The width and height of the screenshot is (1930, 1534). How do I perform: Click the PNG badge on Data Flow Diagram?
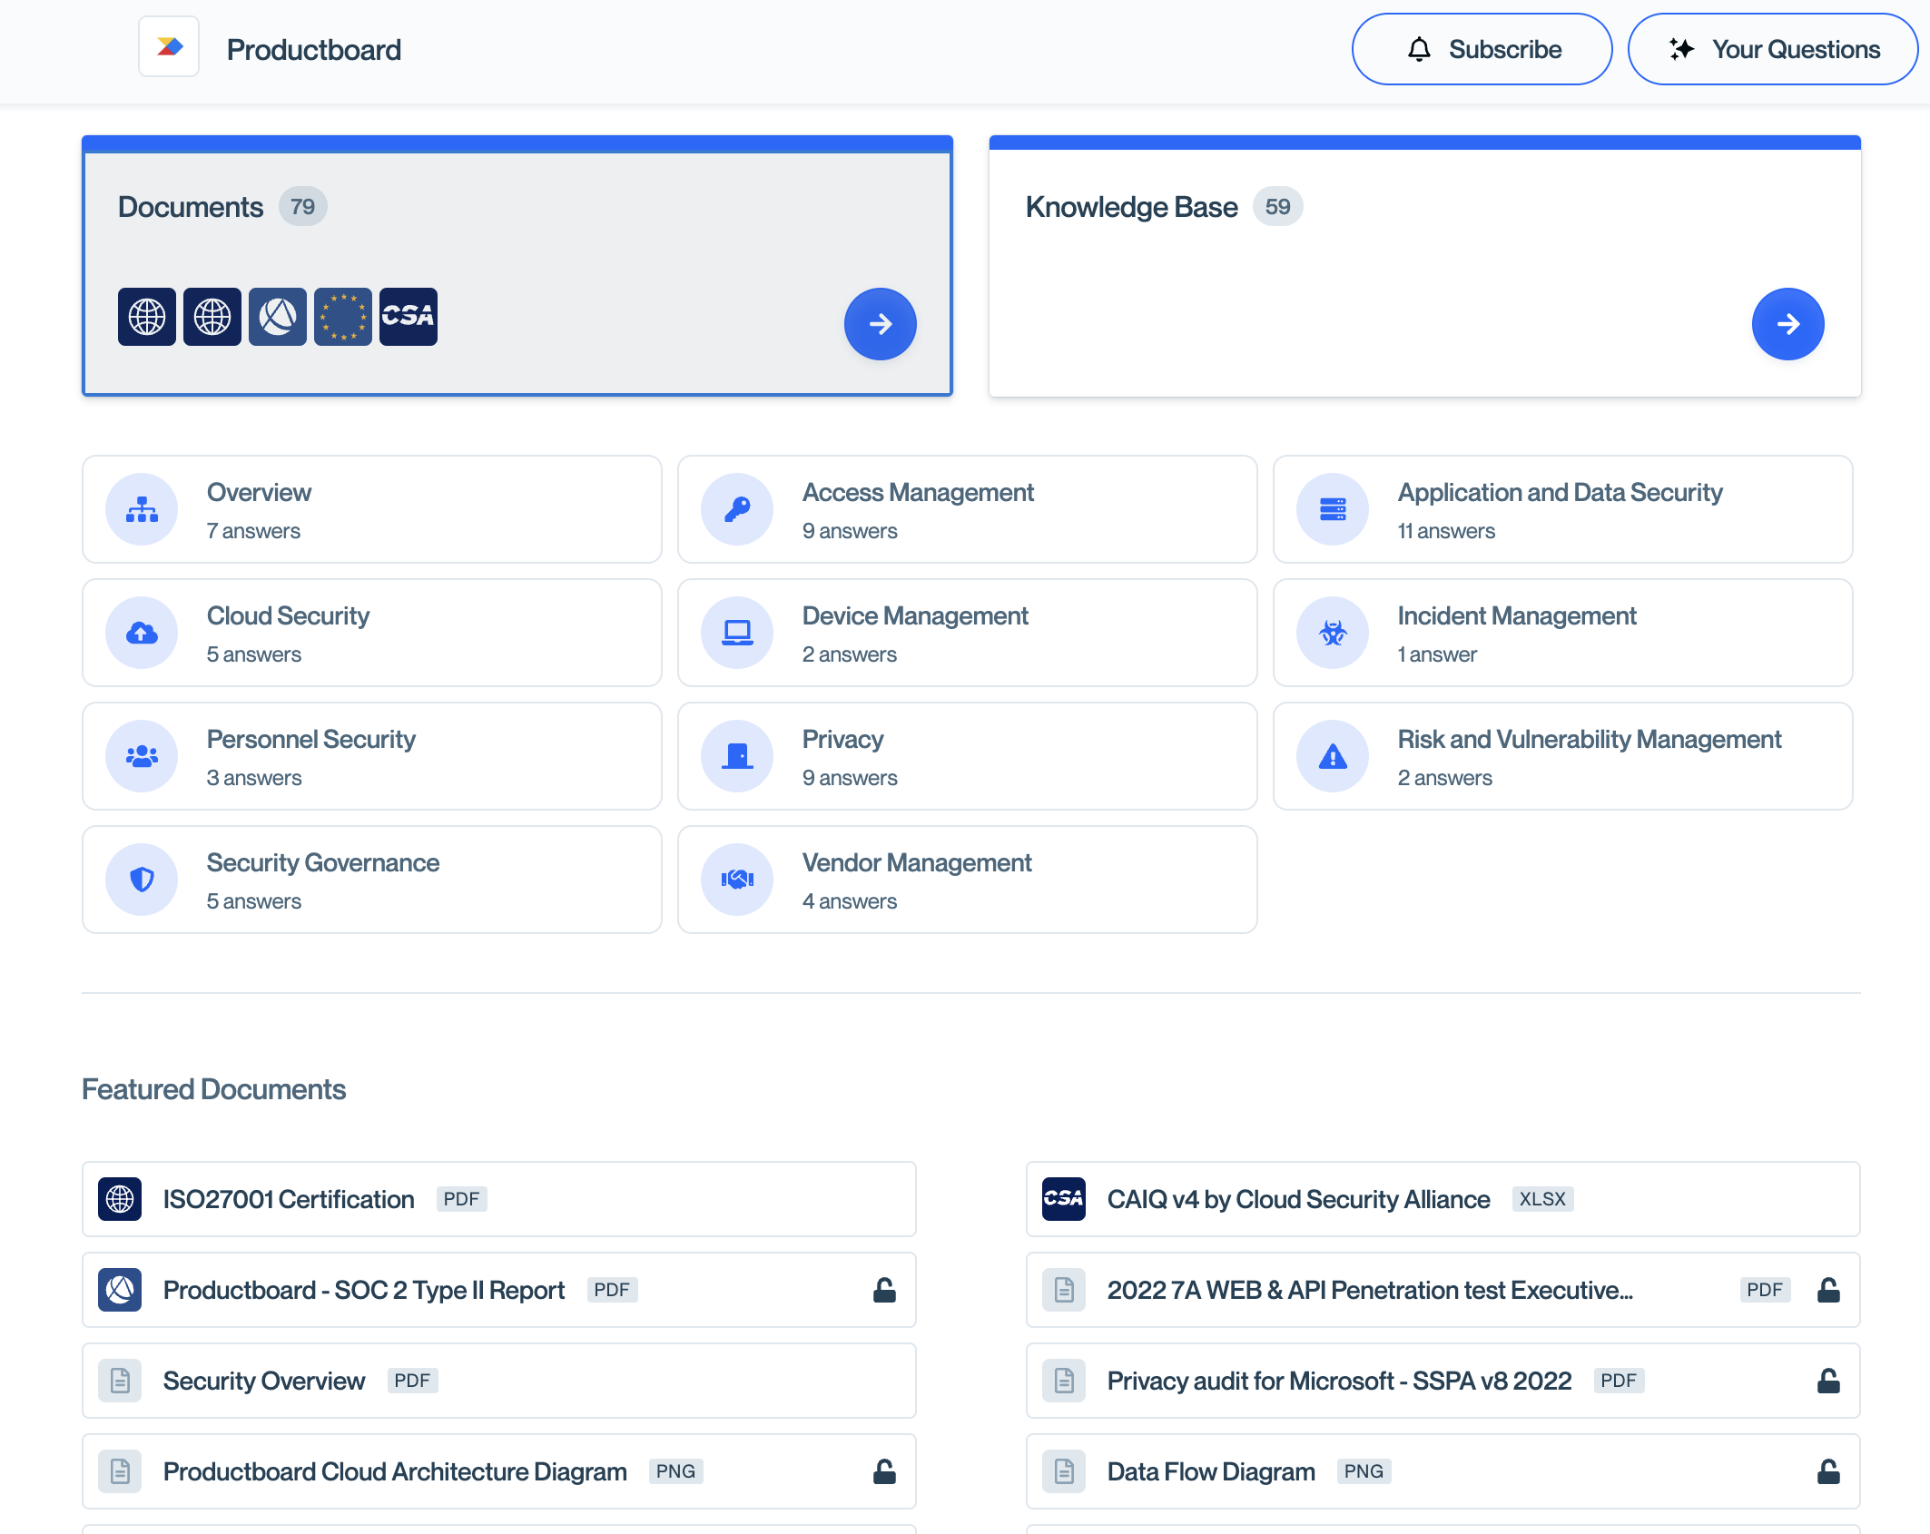tap(1364, 1471)
